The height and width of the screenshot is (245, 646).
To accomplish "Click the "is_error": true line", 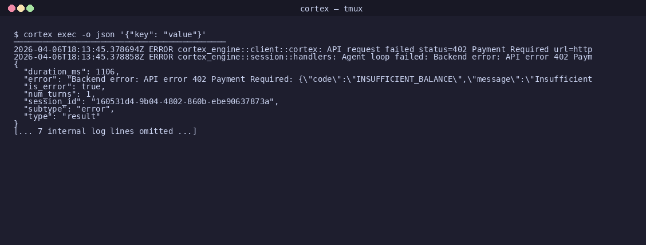I will (x=64, y=86).
